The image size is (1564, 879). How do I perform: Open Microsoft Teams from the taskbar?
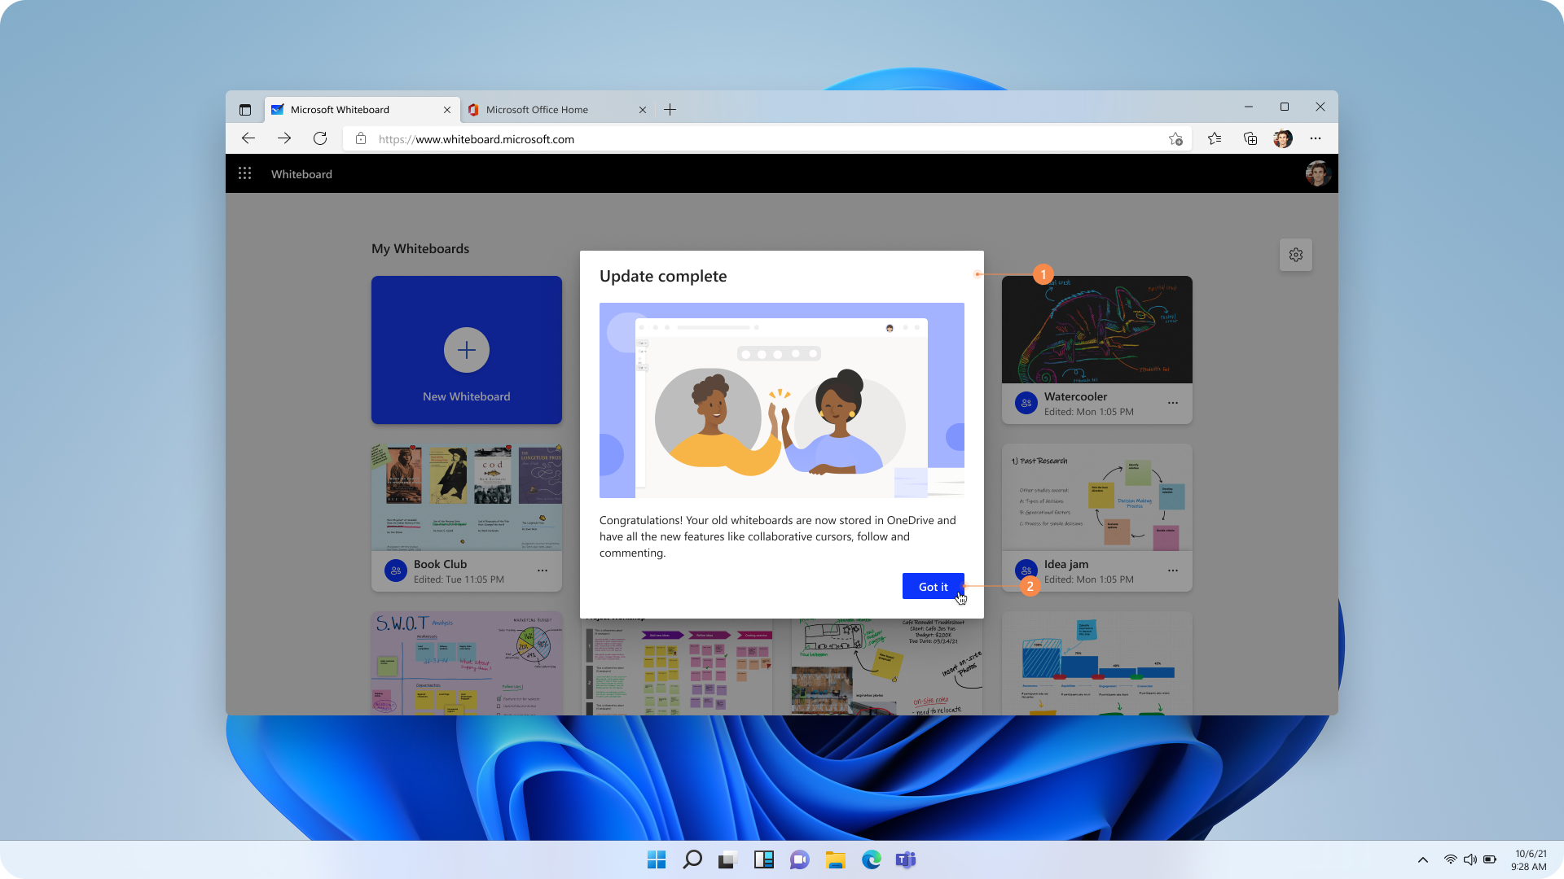[905, 859]
